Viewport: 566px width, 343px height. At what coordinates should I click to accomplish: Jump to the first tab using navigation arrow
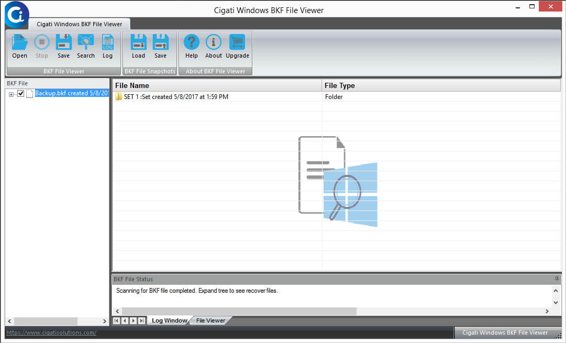pos(116,320)
